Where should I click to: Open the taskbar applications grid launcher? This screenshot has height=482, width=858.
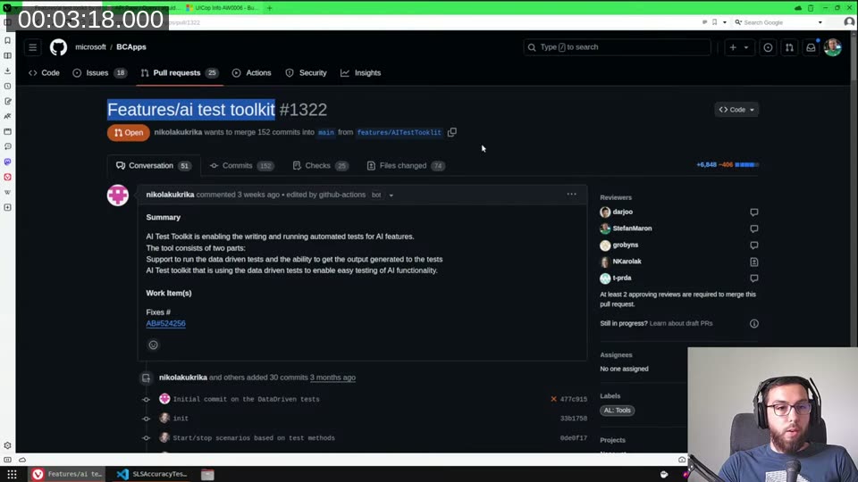click(12, 474)
